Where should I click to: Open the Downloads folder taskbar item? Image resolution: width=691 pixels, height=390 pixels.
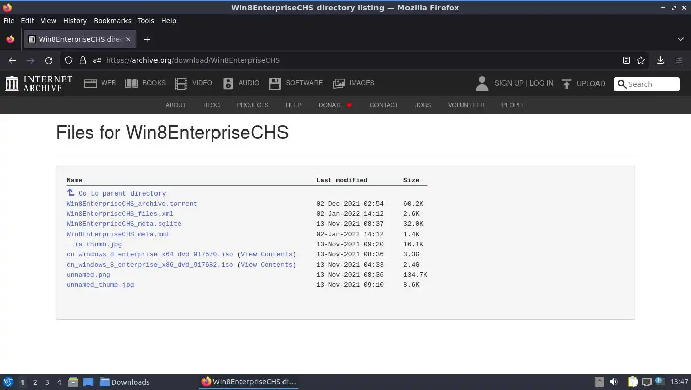(124, 382)
